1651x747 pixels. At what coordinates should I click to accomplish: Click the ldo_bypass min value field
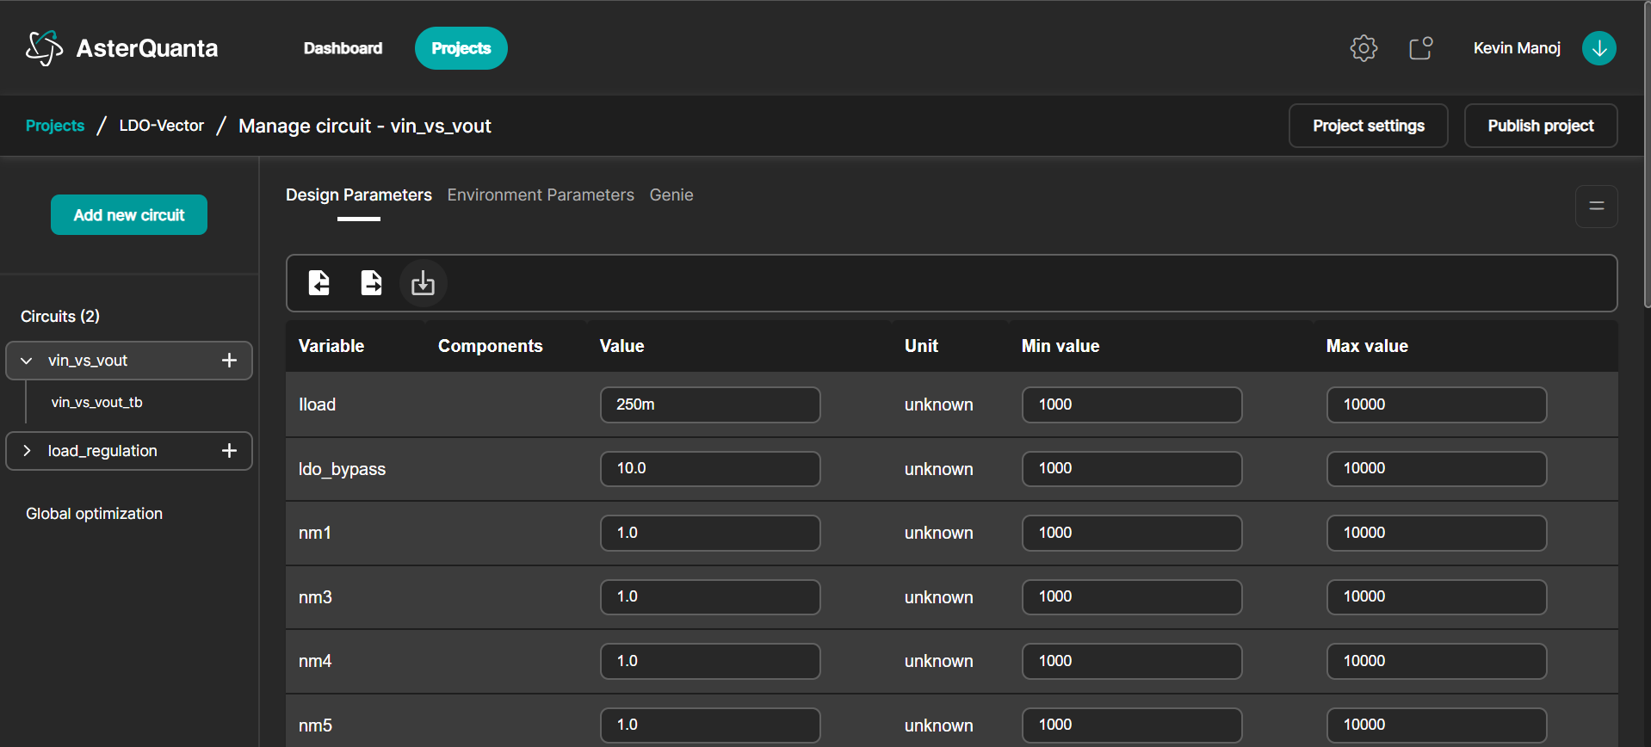point(1132,468)
